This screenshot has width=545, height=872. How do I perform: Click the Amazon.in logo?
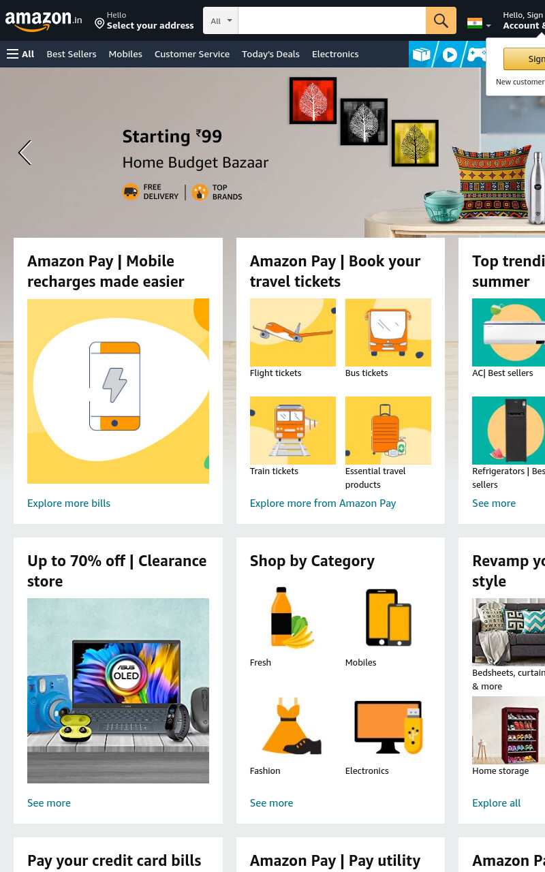[x=44, y=21]
